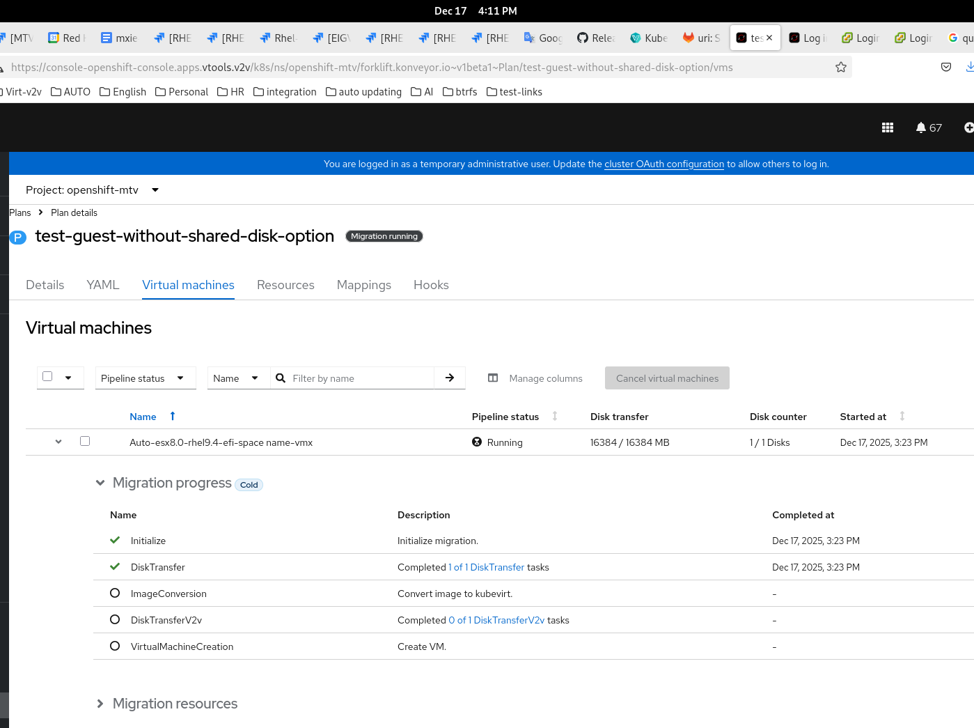
Task: Expand the Migration resources section
Action: [x=100, y=704]
